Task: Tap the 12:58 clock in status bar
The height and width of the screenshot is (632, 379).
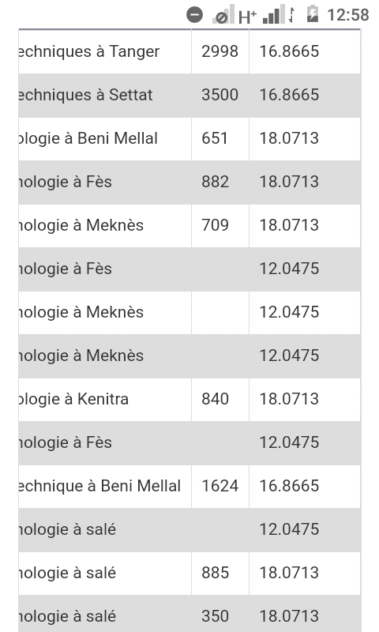Action: pyautogui.click(x=348, y=15)
